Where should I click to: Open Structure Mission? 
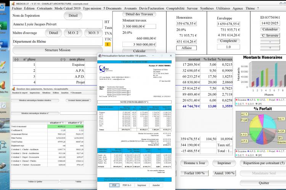click(58, 50)
